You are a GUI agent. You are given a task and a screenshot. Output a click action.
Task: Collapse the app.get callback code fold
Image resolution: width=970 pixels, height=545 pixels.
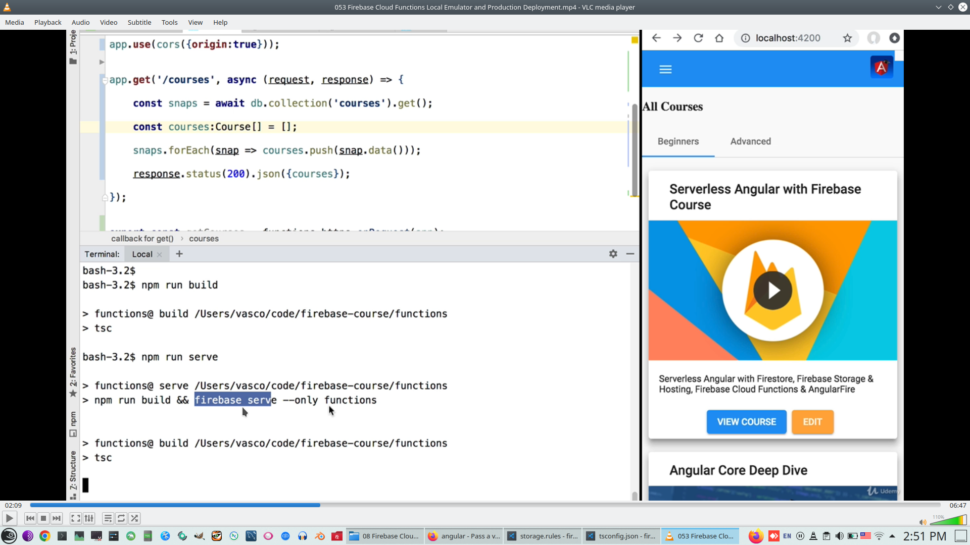tap(105, 80)
